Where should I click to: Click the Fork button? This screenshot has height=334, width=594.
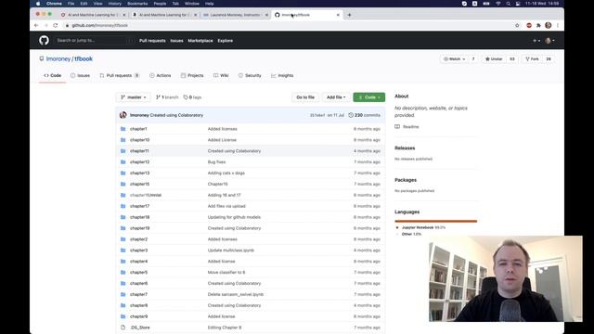coord(532,59)
